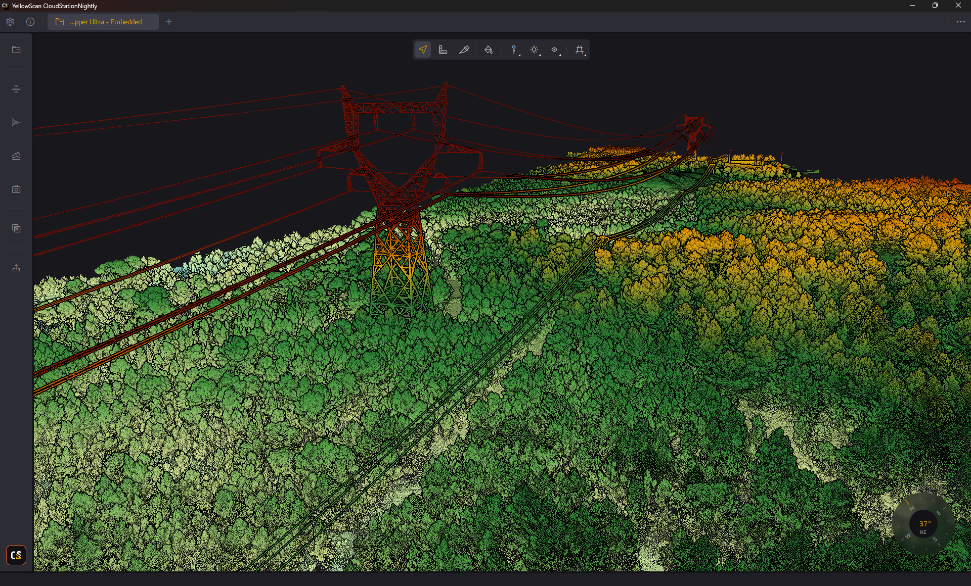Open the export upload sidebar tool

point(16,268)
